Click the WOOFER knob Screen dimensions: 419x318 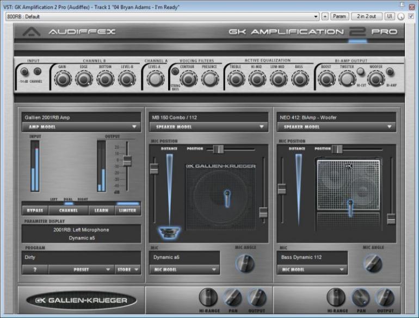[x=375, y=78]
